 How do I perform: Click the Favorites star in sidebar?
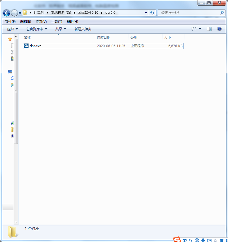10,39
